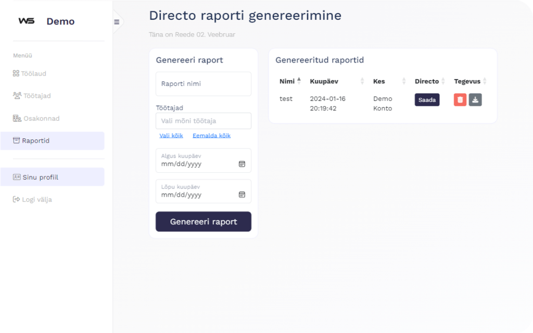
Task: Sort table by Kuupäev column arrow
Action: (362, 81)
